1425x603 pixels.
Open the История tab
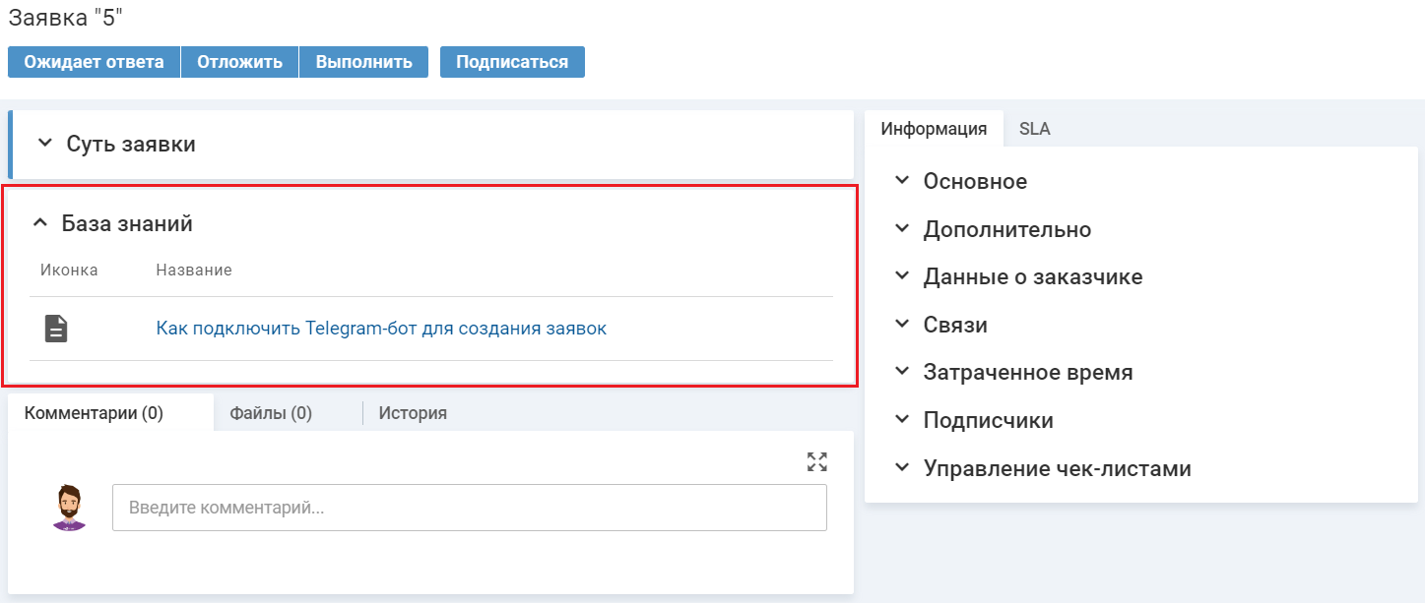413,413
